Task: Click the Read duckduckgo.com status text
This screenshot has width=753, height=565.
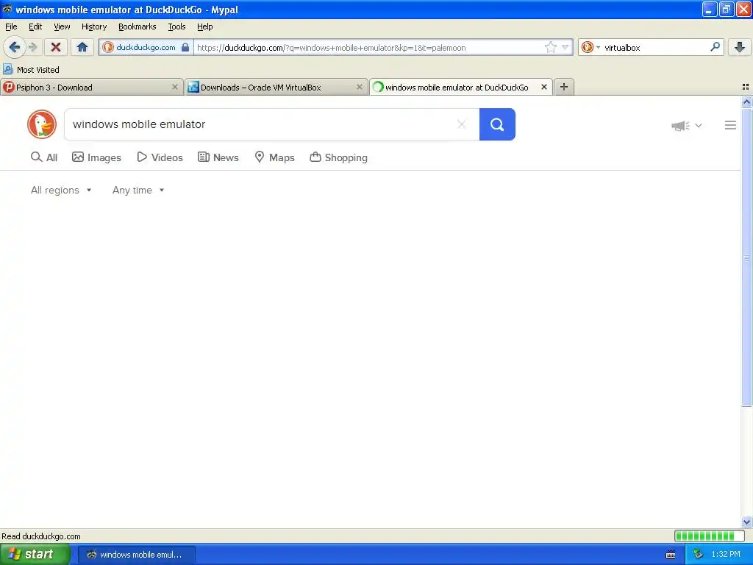Action: [41, 536]
